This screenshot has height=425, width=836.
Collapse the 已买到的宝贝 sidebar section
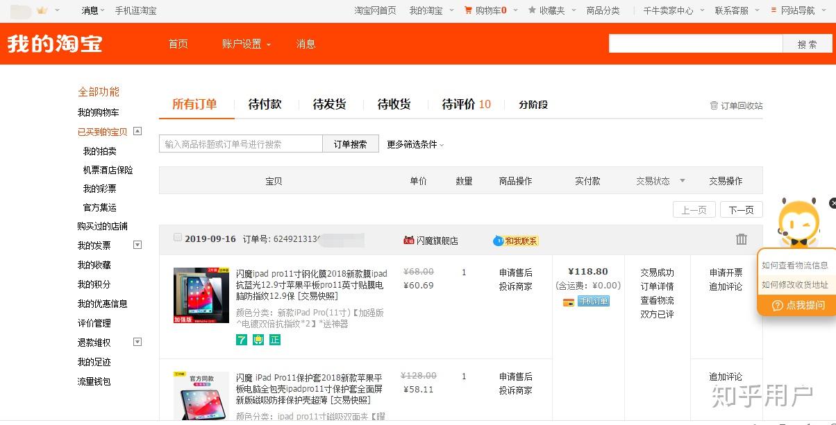pos(137,131)
